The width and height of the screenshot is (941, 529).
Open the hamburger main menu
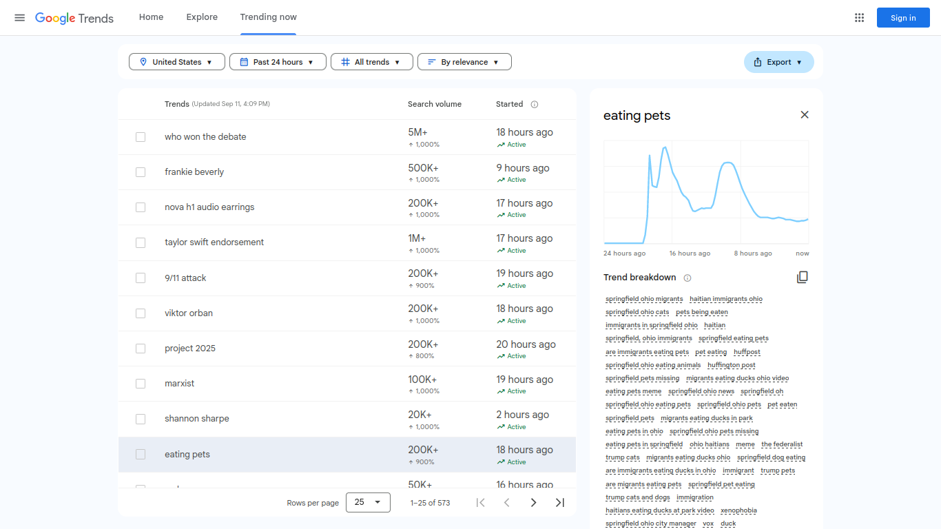pos(20,18)
